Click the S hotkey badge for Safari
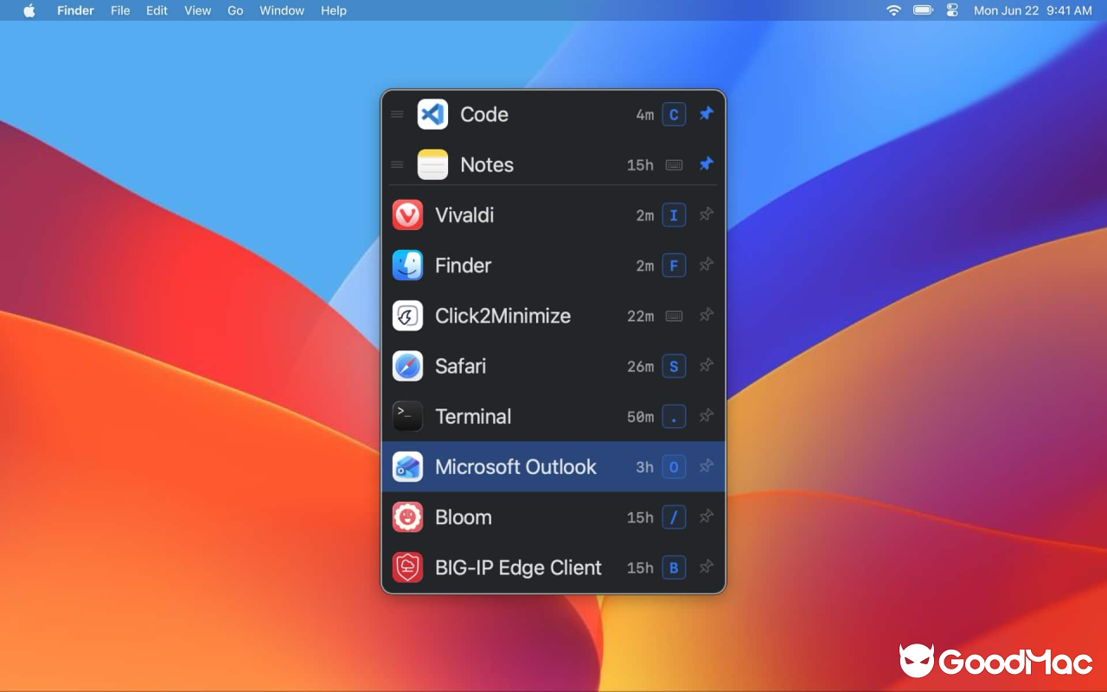Screen dimensions: 1107x692 [674, 366]
